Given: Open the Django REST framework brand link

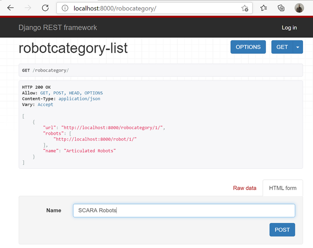Looking at the screenshot, I should (x=58, y=28).
